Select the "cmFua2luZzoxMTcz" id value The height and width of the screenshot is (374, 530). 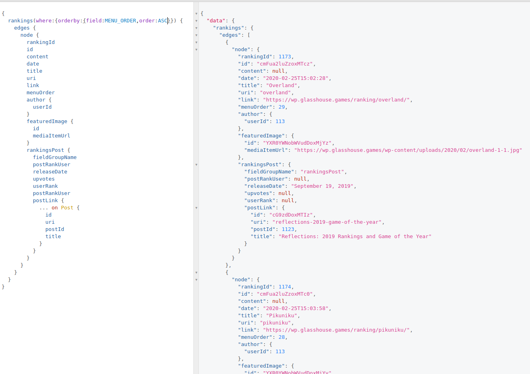(285, 64)
